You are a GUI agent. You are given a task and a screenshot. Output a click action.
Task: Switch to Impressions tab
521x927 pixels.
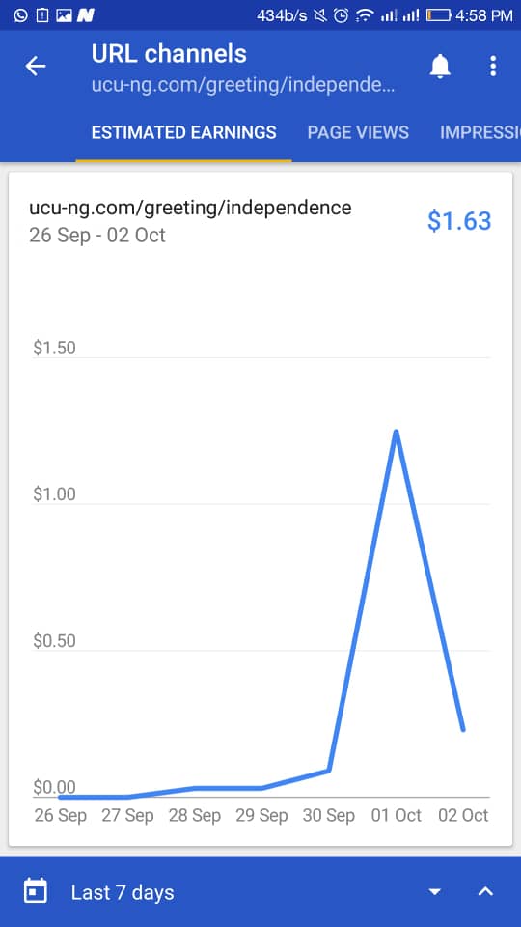pyautogui.click(x=480, y=132)
